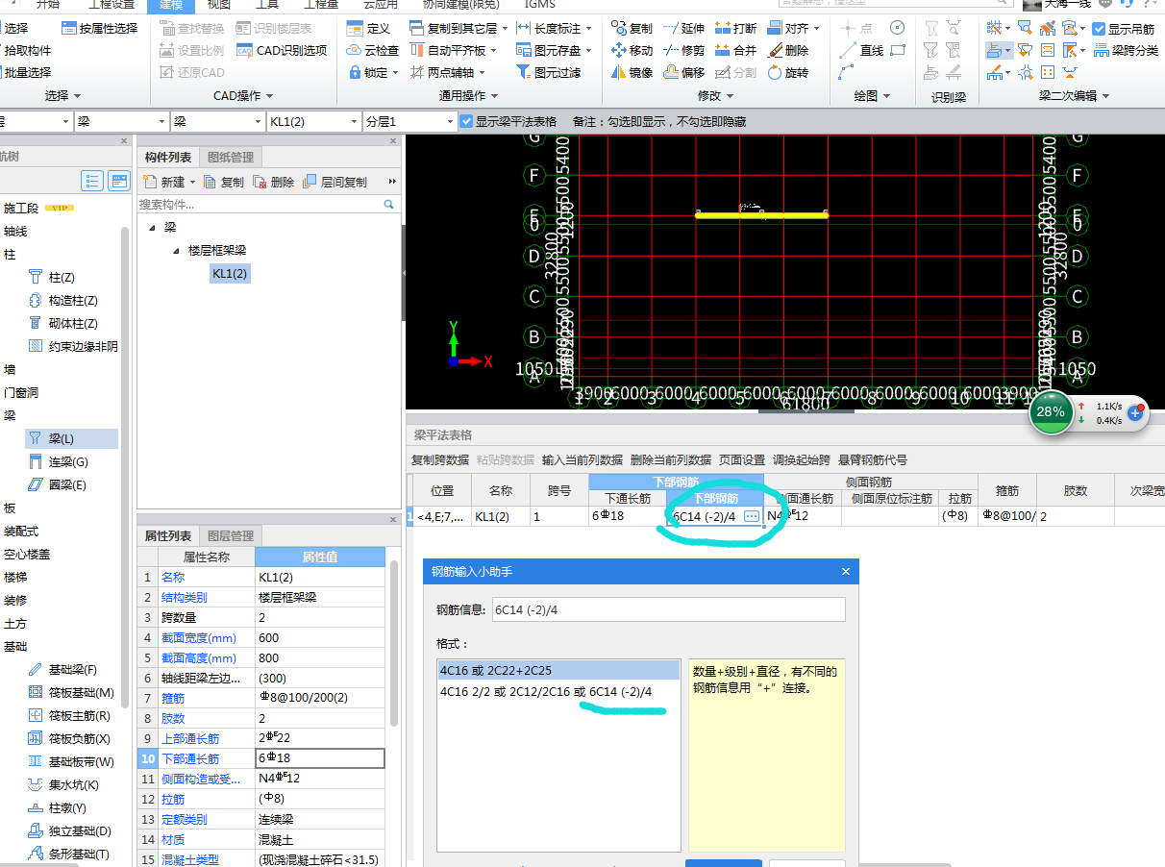This screenshot has width=1165, height=867.
Task: Click 复制跨数据 button
Action: click(x=440, y=460)
